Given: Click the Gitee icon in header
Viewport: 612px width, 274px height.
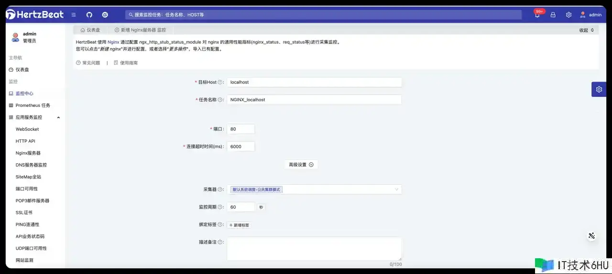Looking at the screenshot, I should (105, 15).
